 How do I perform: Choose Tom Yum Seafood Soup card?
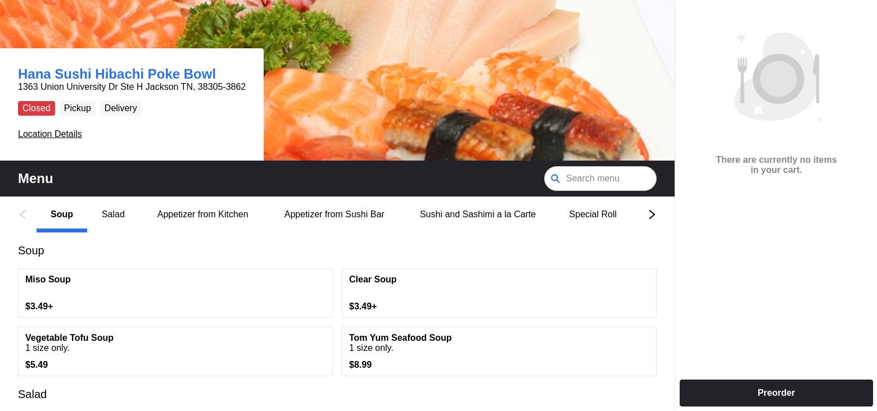coord(499,351)
